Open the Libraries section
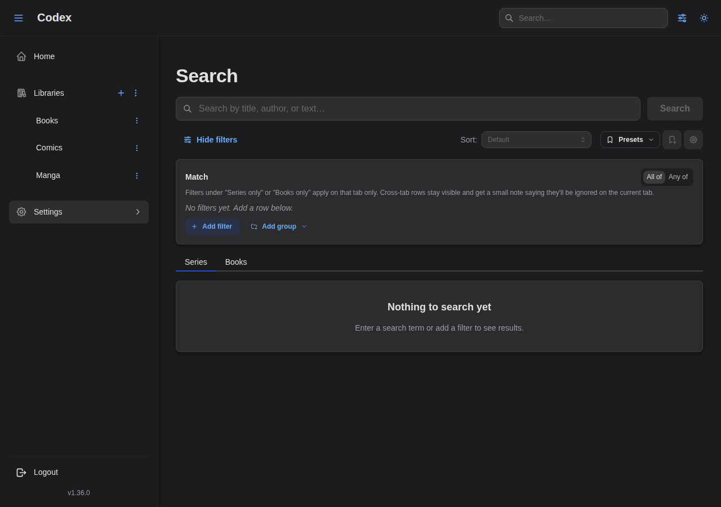Screen dimensions: 721x507 pyautogui.click(x=49, y=93)
